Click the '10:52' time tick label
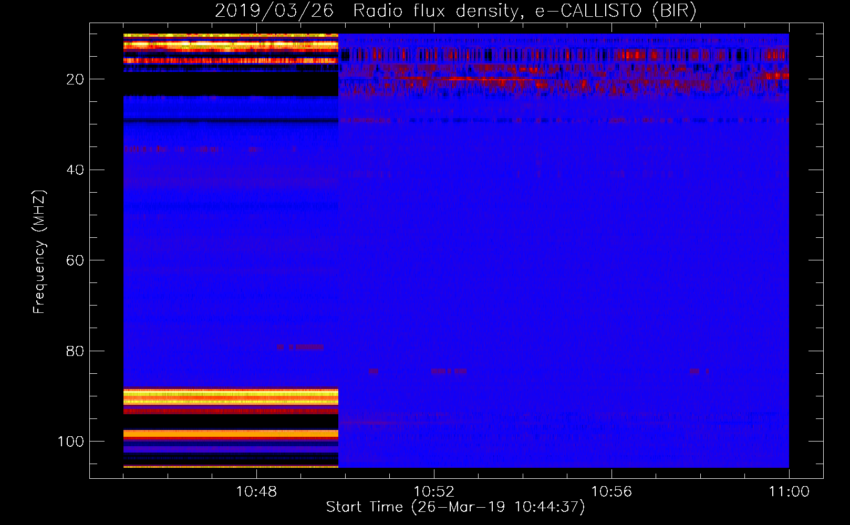 click(x=434, y=492)
